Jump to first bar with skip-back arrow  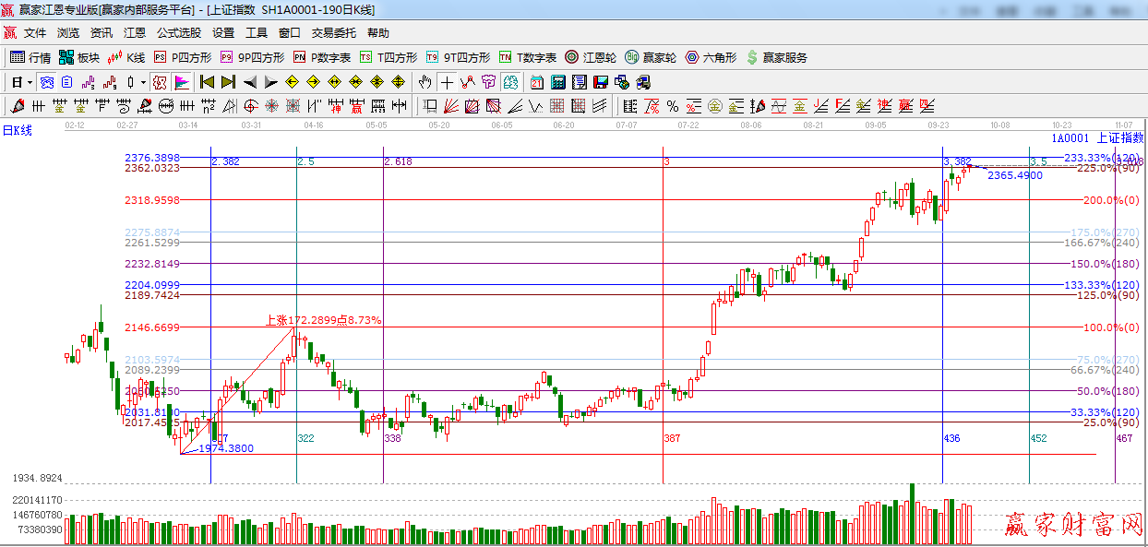pos(207,82)
